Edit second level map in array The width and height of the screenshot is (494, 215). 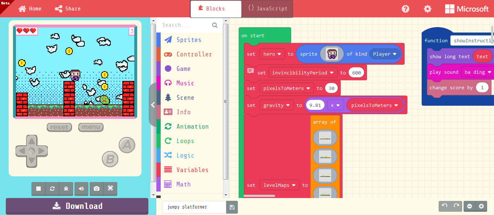tap(325, 156)
